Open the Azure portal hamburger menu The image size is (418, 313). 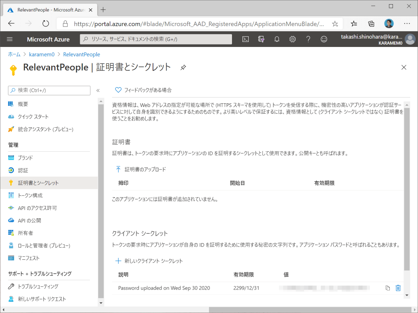pyautogui.click(x=9, y=39)
